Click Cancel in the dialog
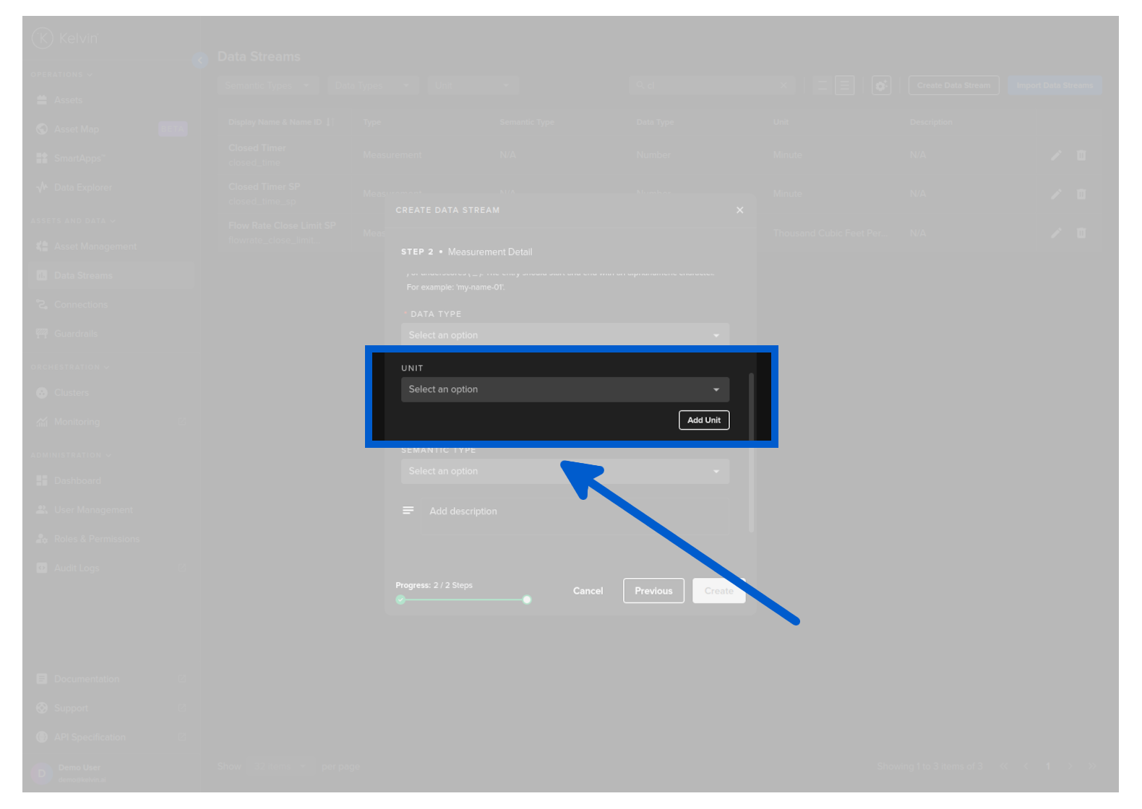 (588, 591)
